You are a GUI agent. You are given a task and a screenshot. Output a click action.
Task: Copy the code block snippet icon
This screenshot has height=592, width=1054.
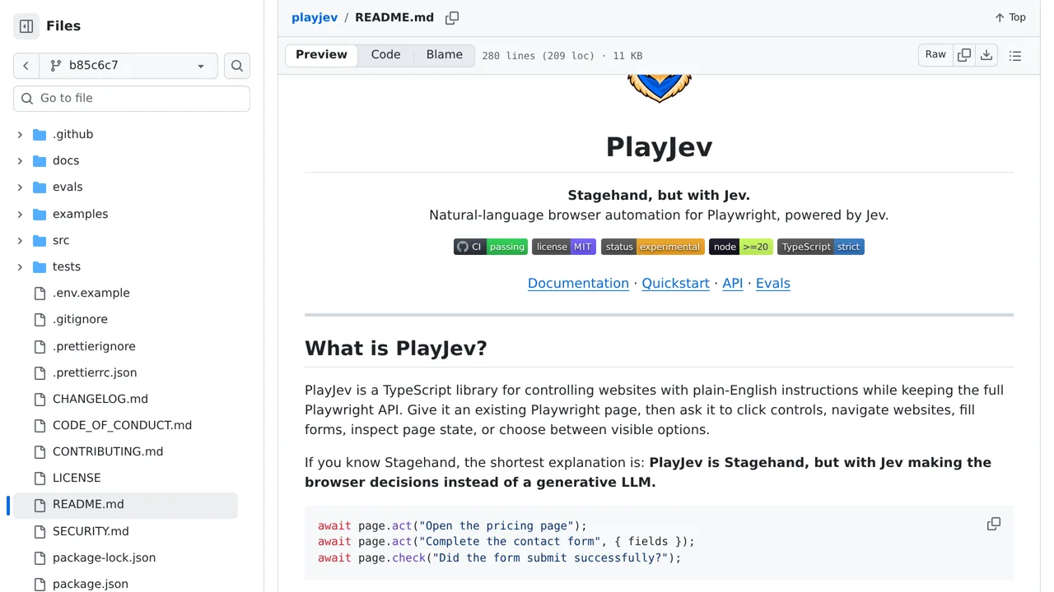[x=994, y=525]
